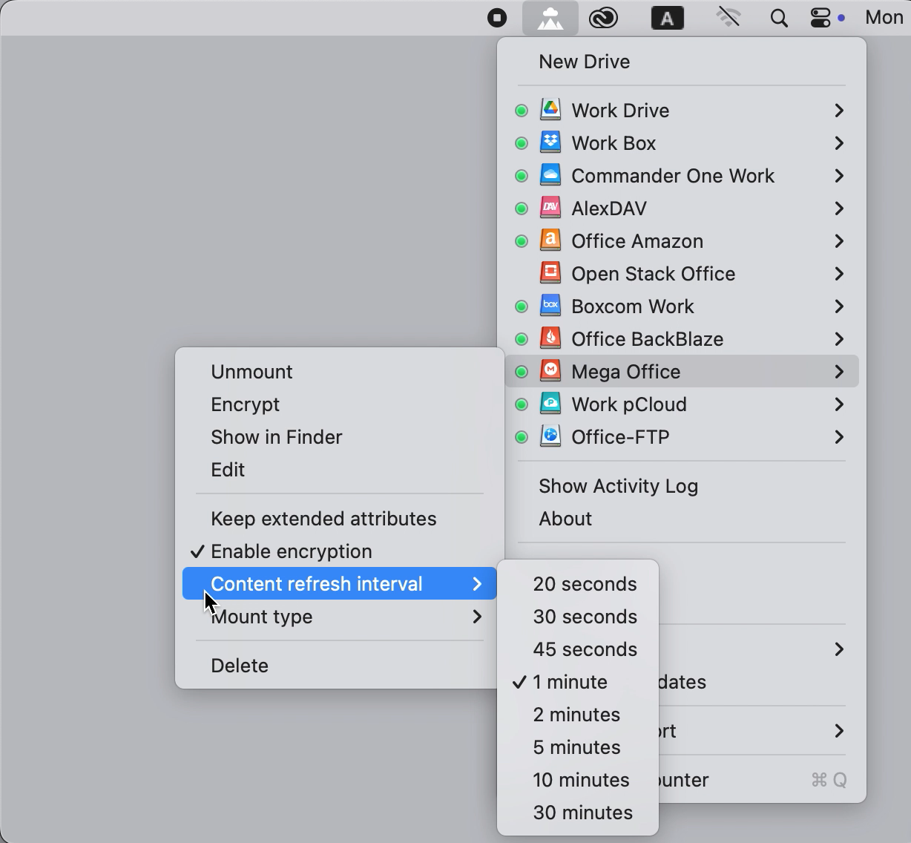This screenshot has width=911, height=843.
Task: Click the Box icon for Boxcom Work
Action: tap(550, 306)
